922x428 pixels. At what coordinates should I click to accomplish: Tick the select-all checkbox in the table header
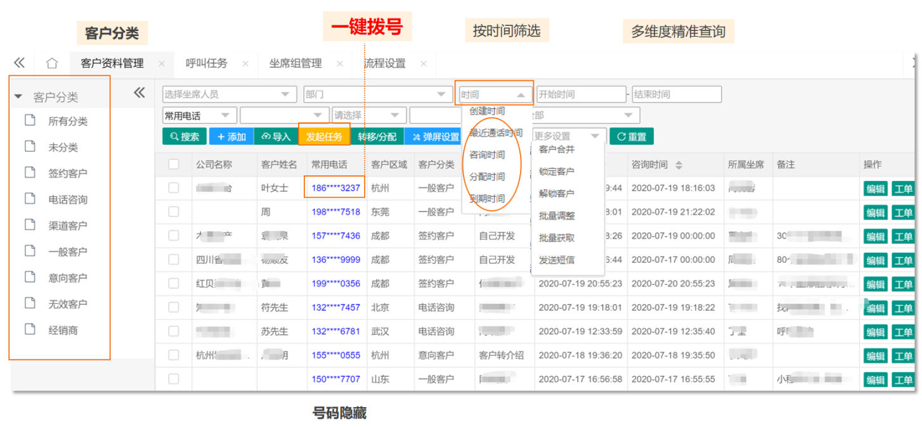tap(173, 165)
